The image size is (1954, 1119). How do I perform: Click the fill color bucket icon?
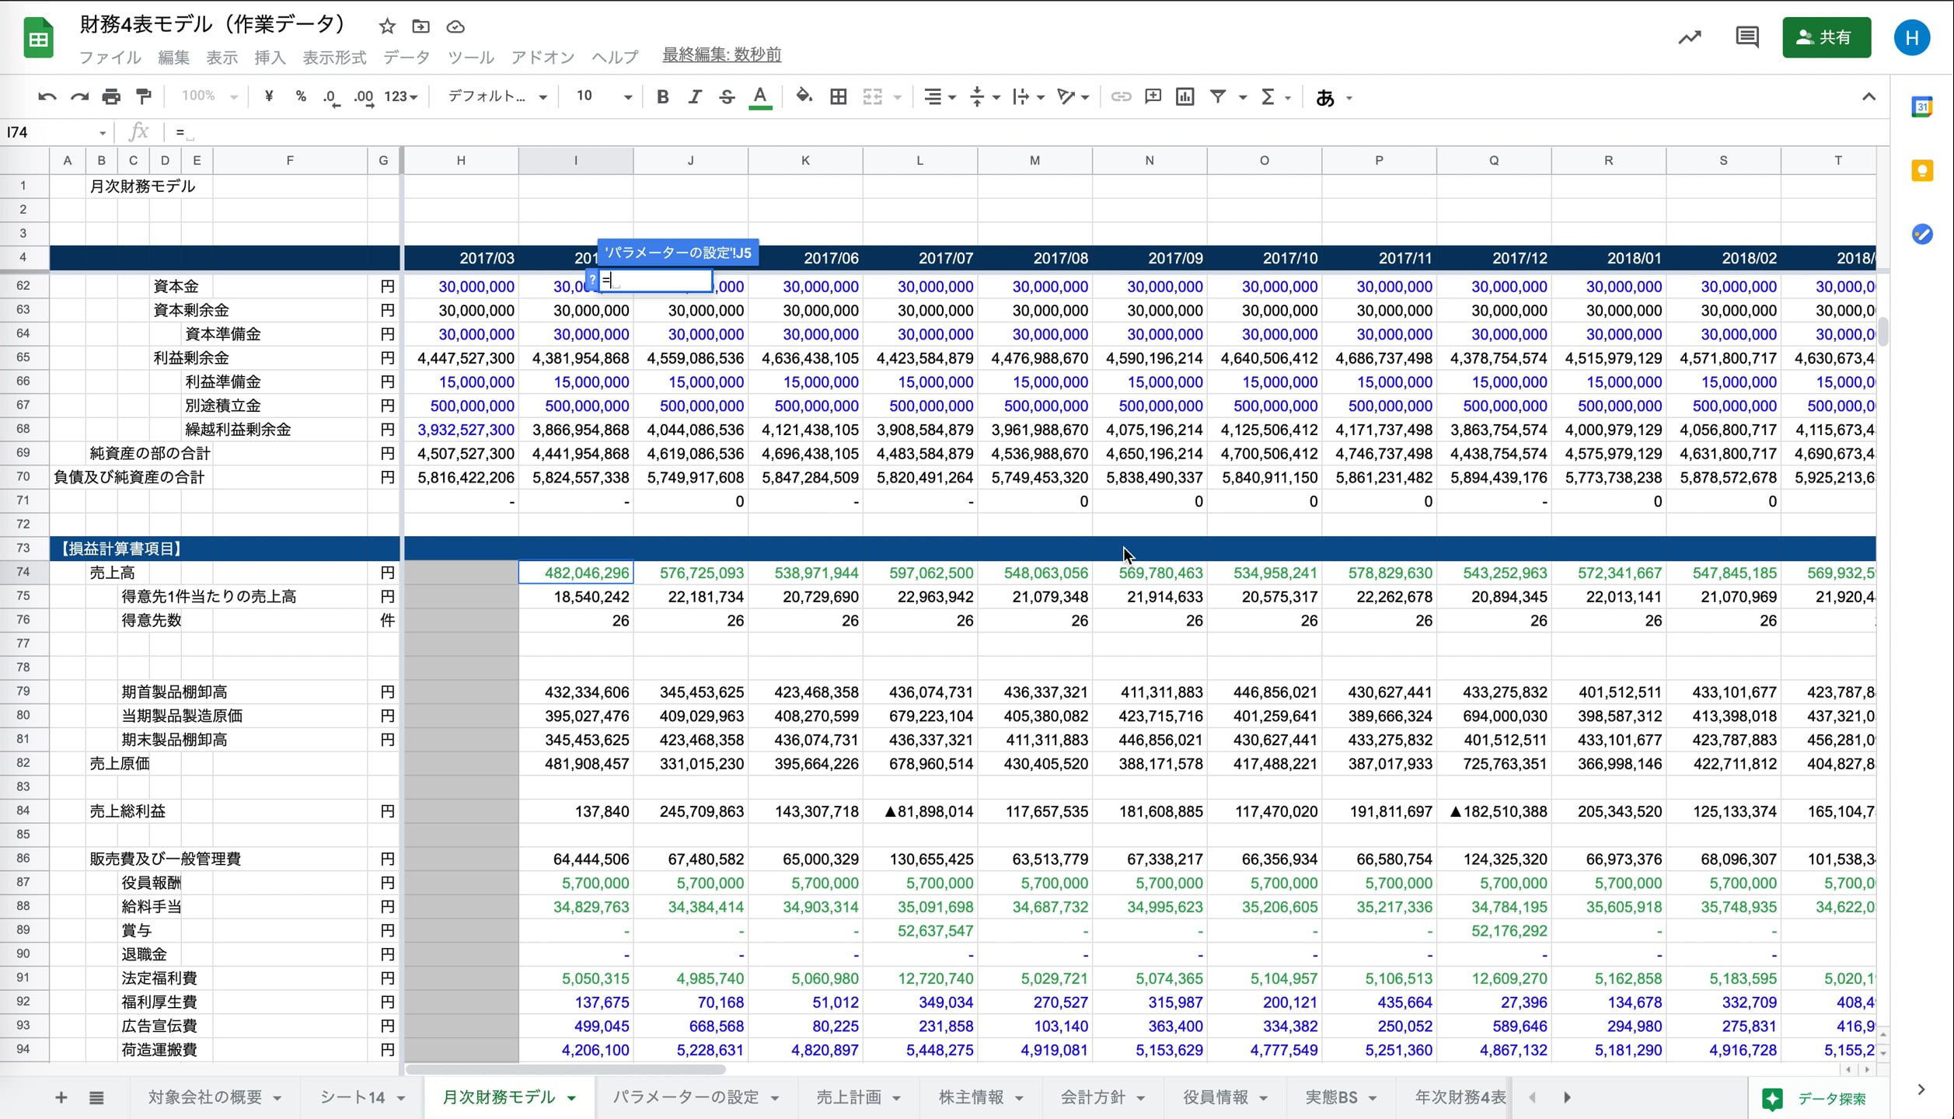tap(804, 96)
